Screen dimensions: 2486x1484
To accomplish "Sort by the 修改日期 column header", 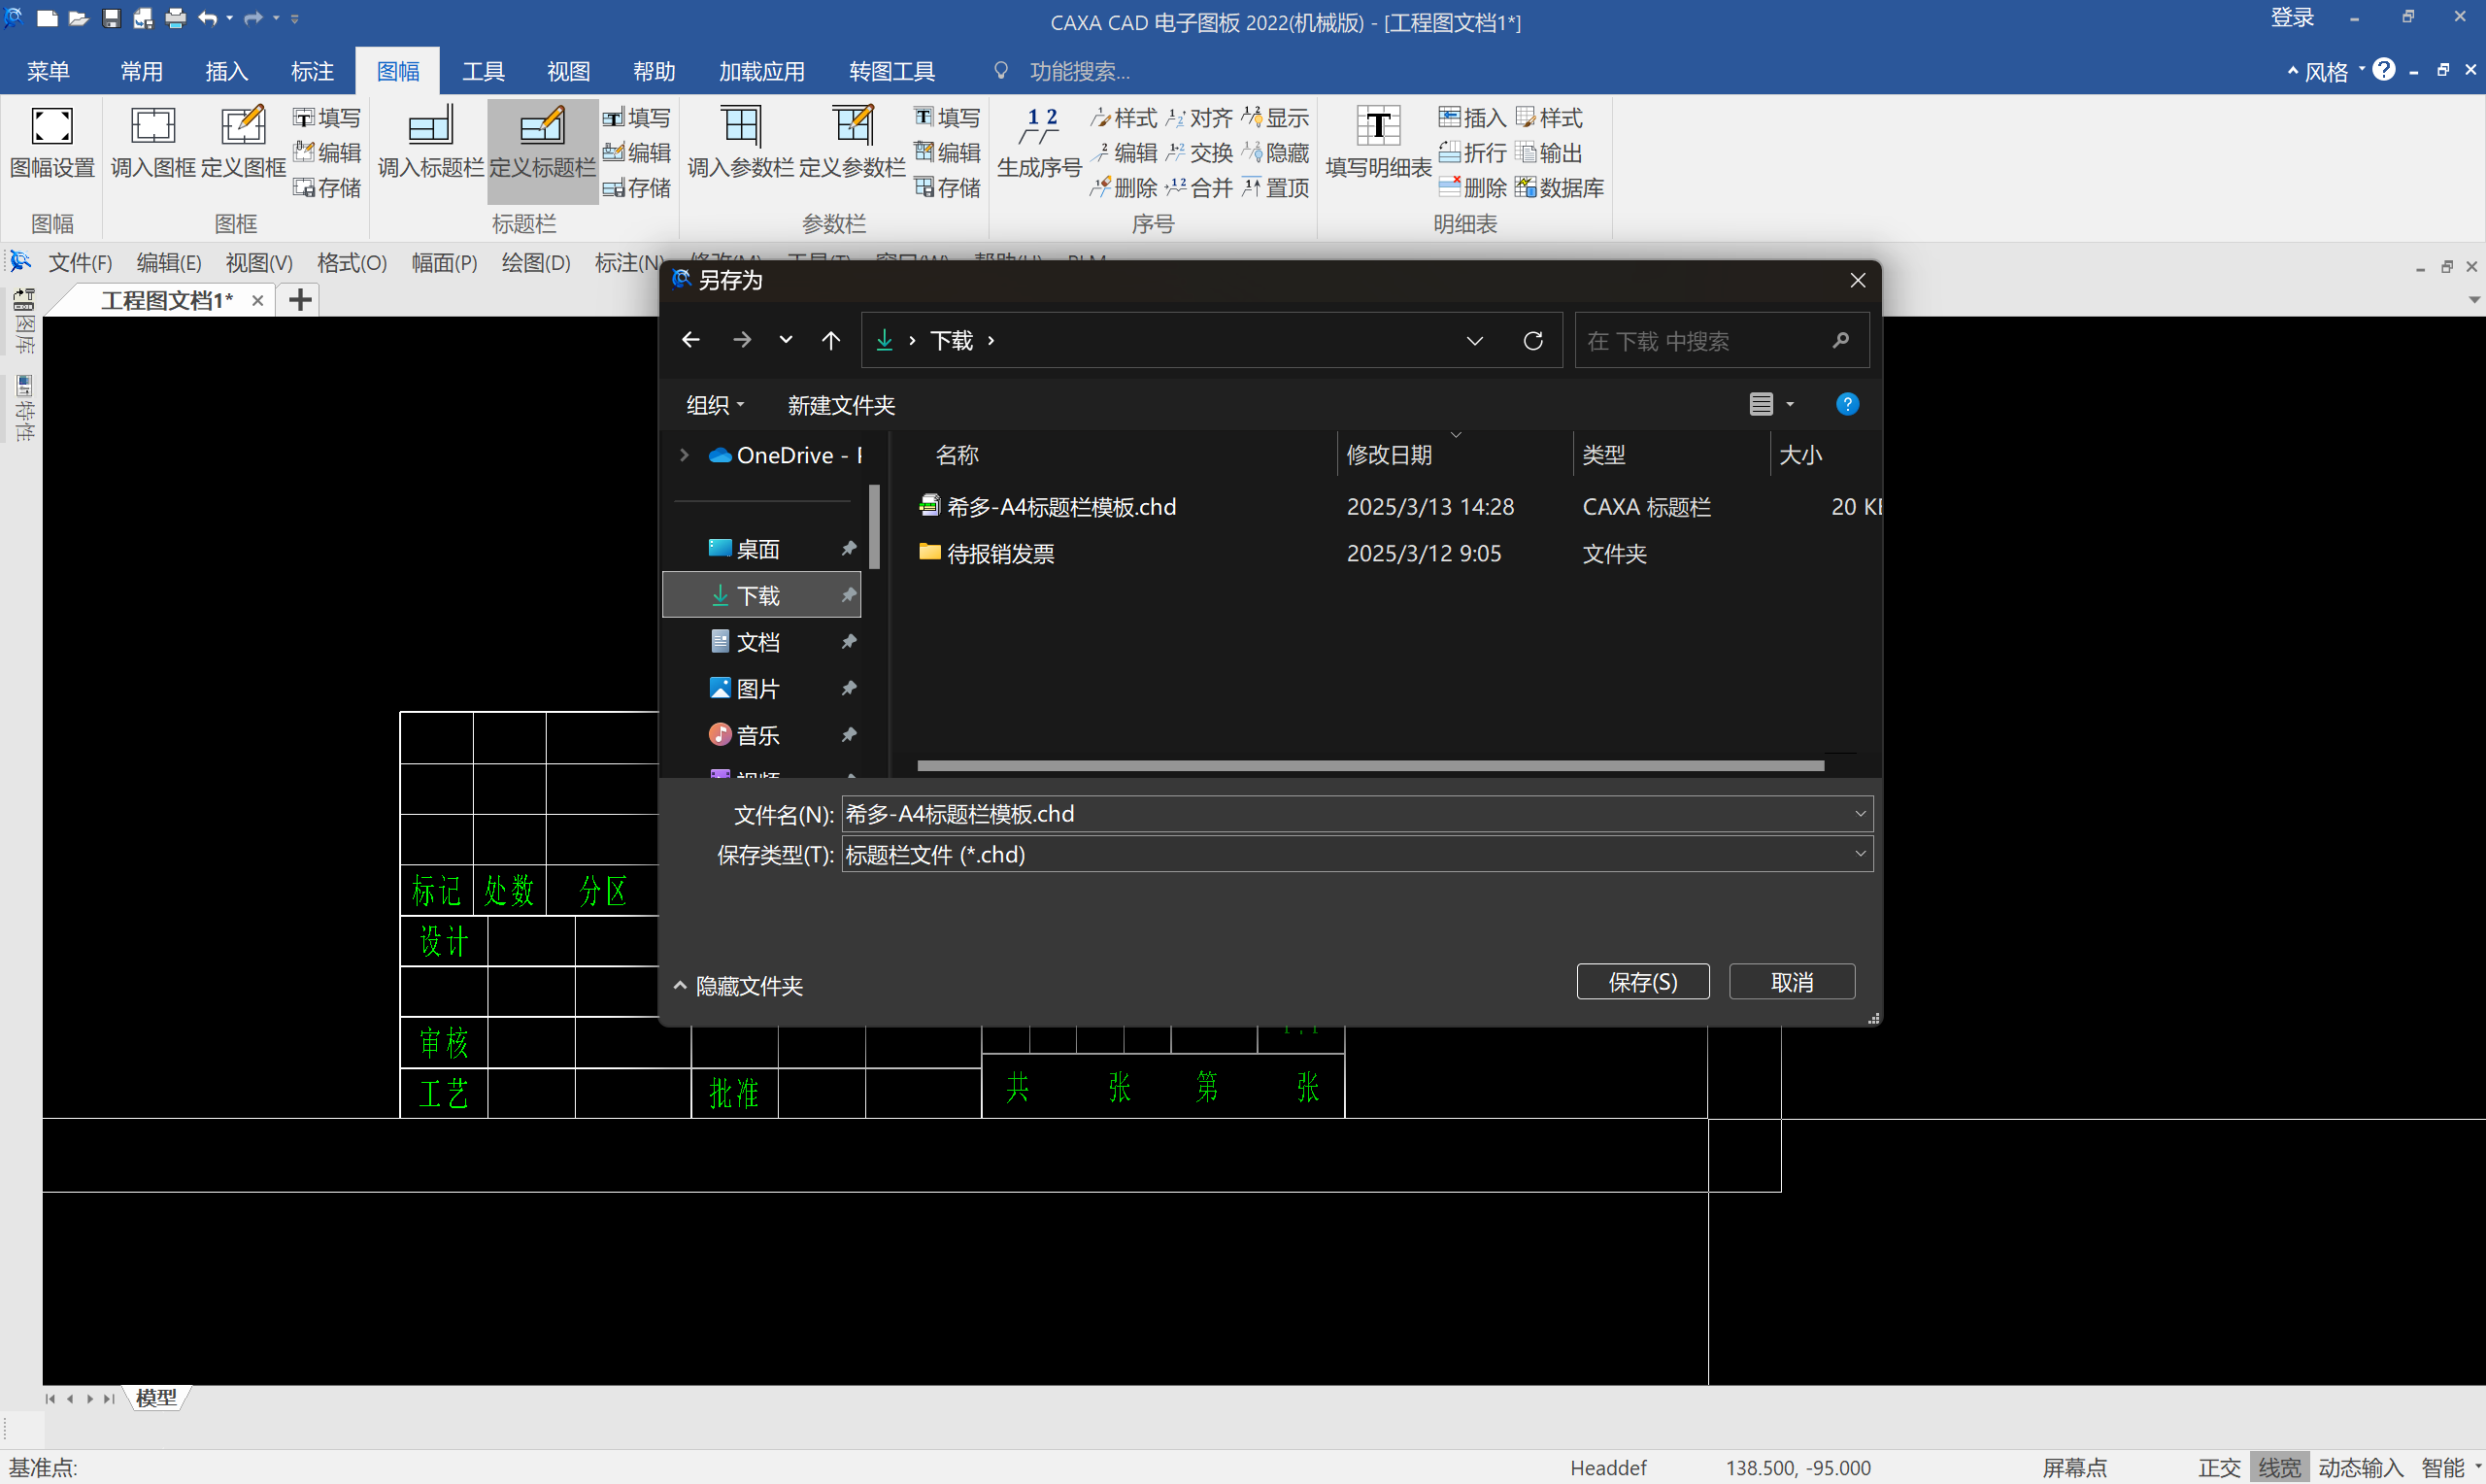I will (1455, 455).
